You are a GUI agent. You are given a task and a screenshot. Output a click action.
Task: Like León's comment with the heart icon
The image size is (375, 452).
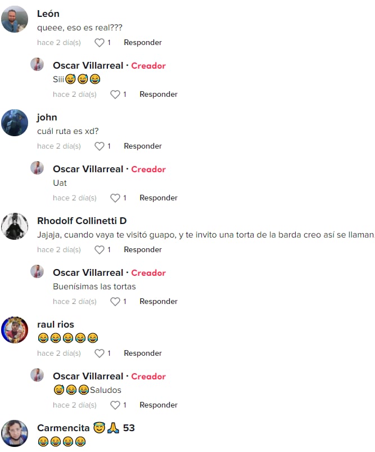[x=100, y=43]
